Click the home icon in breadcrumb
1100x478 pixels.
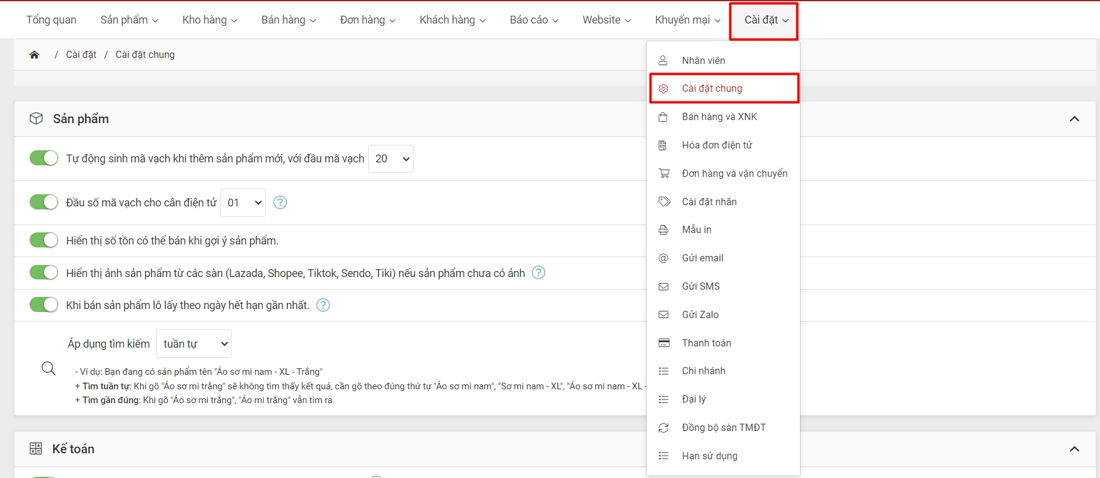click(x=34, y=55)
